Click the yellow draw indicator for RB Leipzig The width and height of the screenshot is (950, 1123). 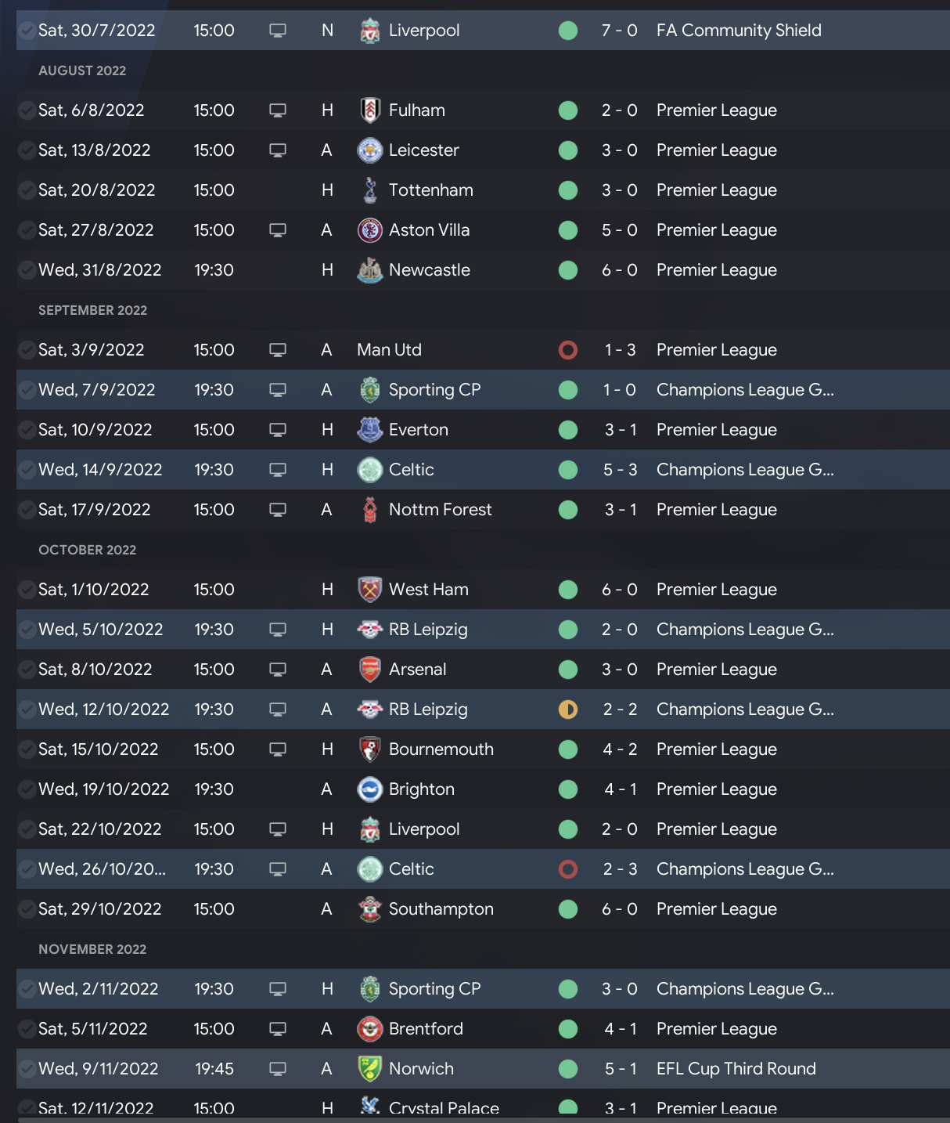point(568,710)
